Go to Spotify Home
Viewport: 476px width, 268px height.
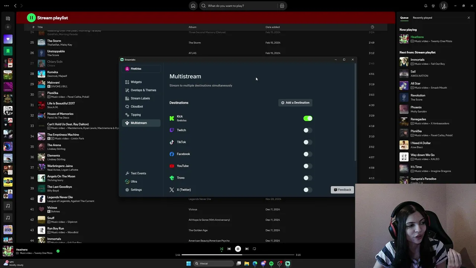click(193, 6)
